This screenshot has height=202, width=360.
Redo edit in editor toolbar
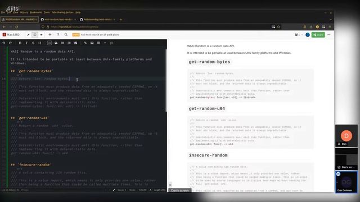[10, 43]
